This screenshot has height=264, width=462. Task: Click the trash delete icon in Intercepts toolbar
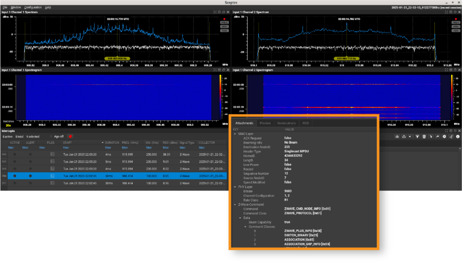click(424, 137)
